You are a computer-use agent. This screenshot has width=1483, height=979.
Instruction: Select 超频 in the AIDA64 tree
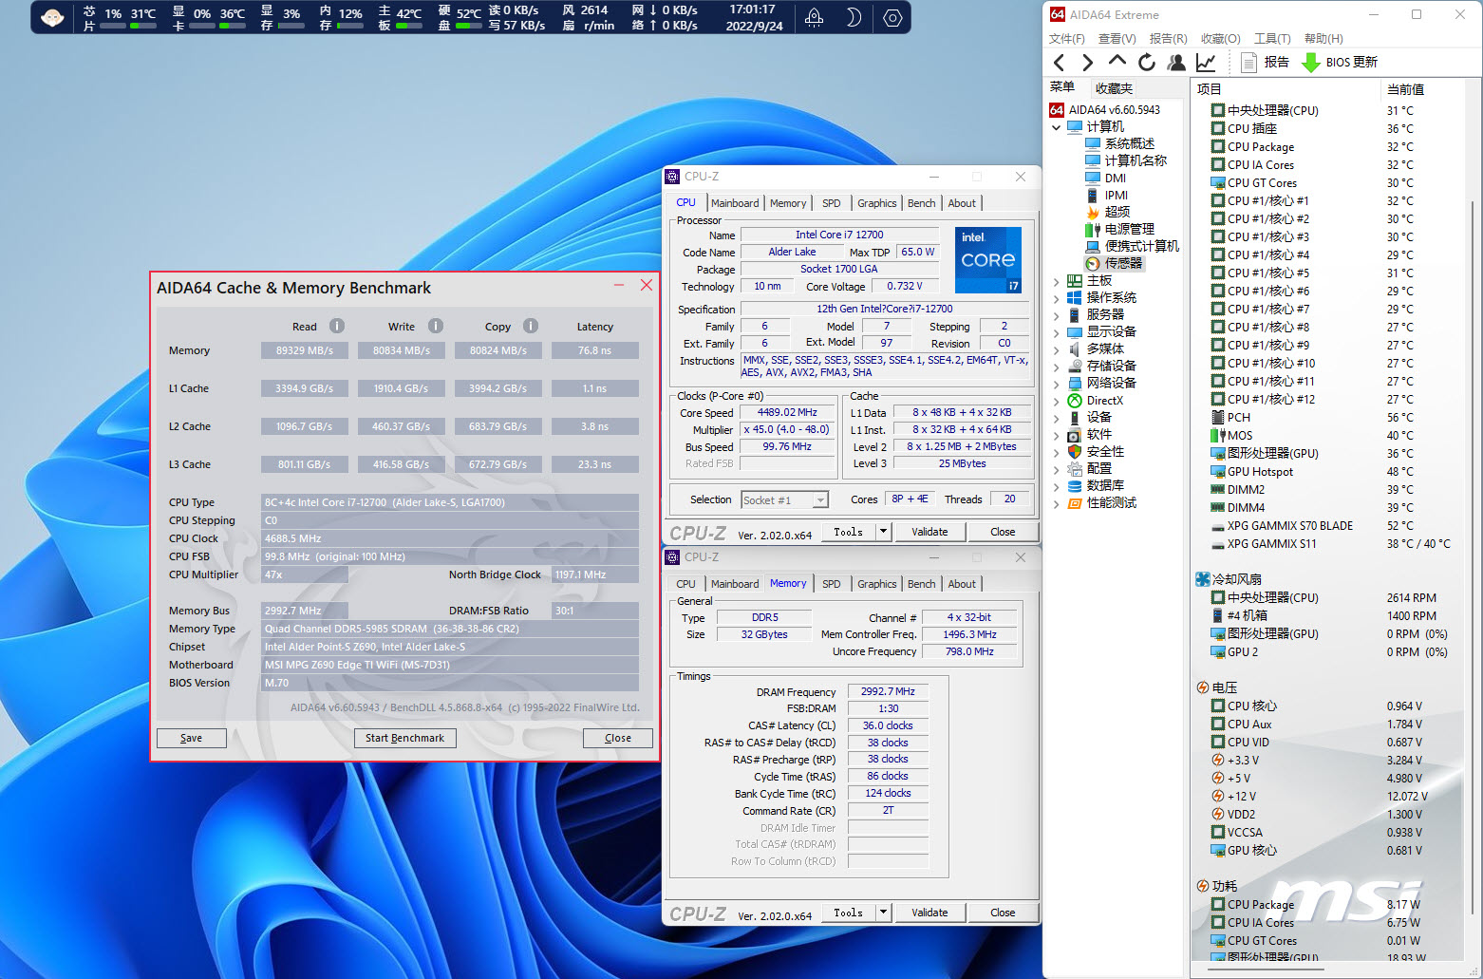pos(1117,212)
